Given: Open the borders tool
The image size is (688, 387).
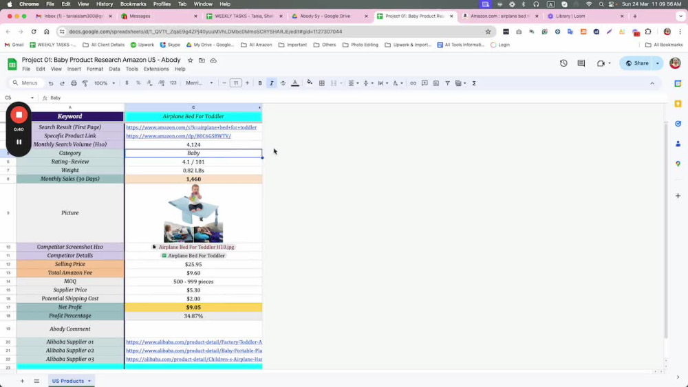Looking at the screenshot, I should point(321,83).
